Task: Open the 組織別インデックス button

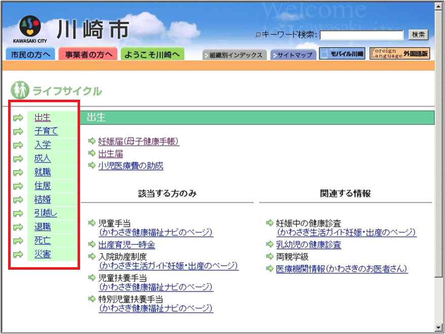Action: pyautogui.click(x=234, y=55)
